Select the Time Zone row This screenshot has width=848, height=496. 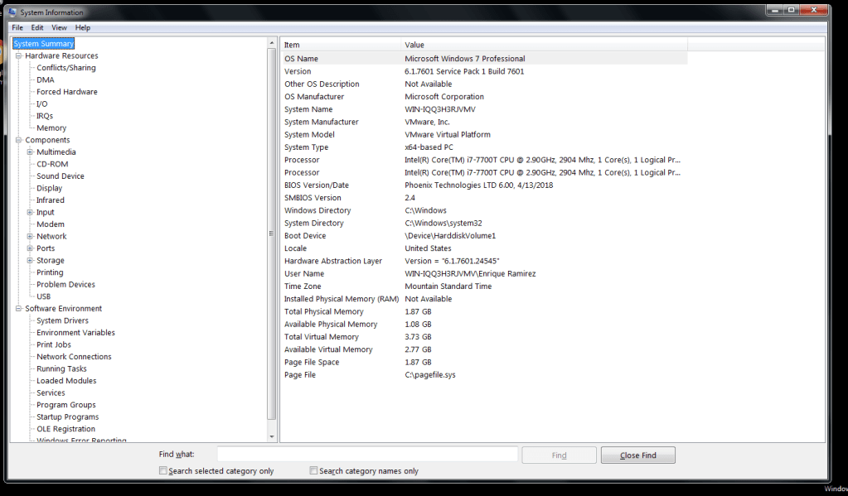tap(485, 287)
